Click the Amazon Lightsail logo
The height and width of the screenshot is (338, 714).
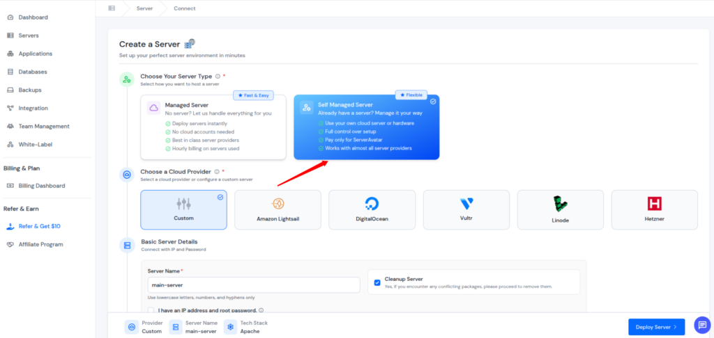[x=278, y=204]
